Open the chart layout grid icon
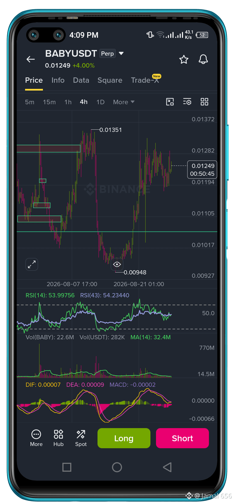Screen dimensions: 234x503 click(204, 102)
